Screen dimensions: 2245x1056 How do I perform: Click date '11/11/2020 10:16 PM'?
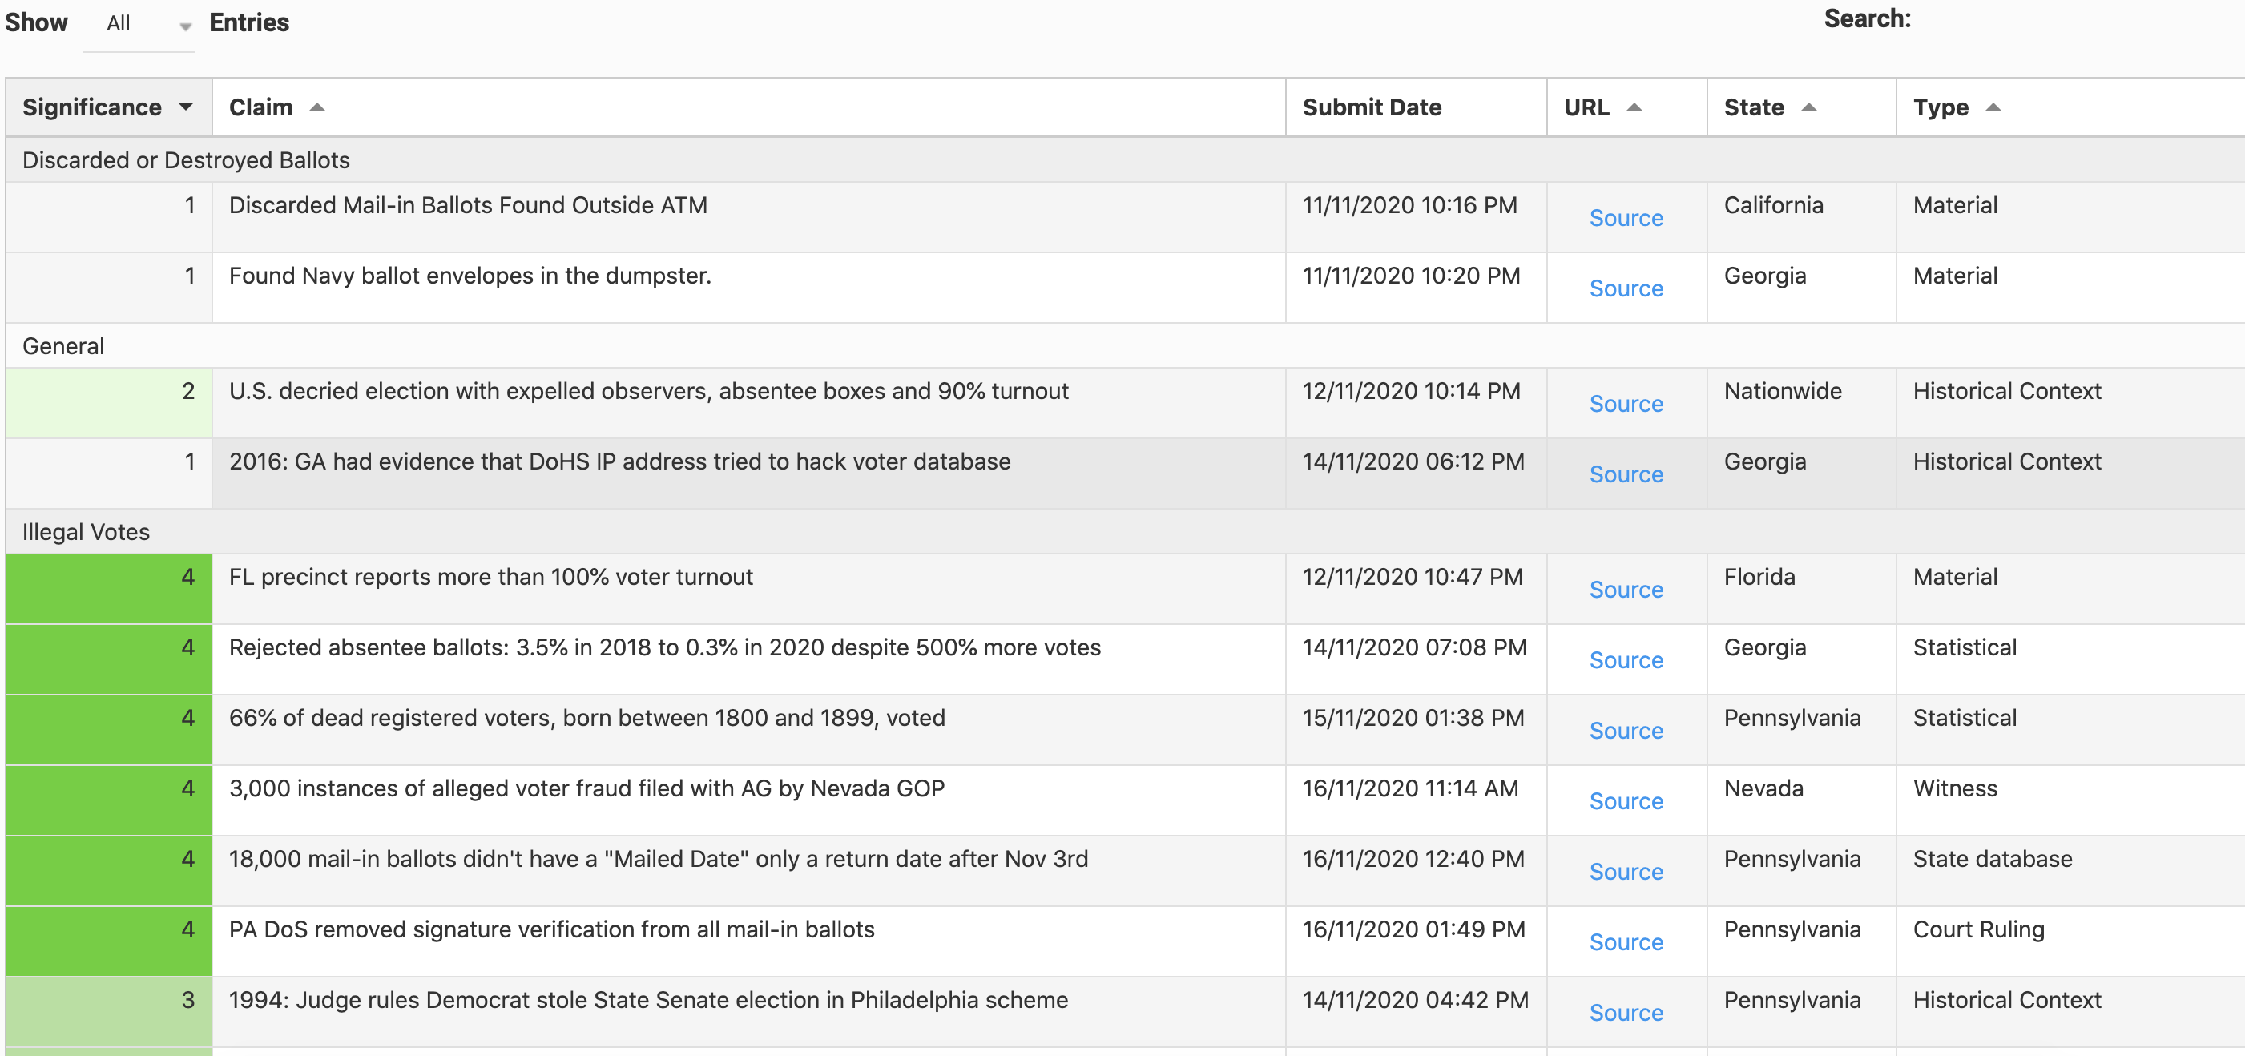1409,206
